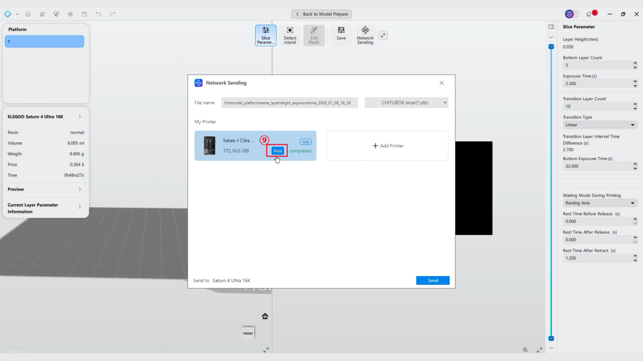Click the bottom handle of layer slider
This screenshot has width=643, height=361.
point(551,339)
